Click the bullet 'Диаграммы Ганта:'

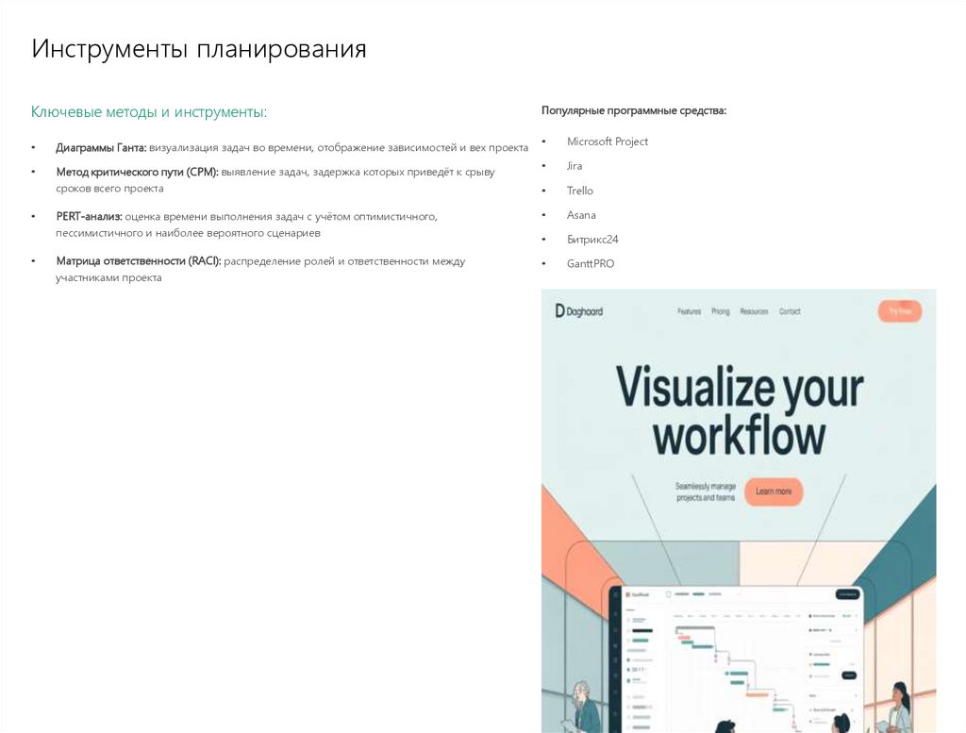(x=101, y=148)
